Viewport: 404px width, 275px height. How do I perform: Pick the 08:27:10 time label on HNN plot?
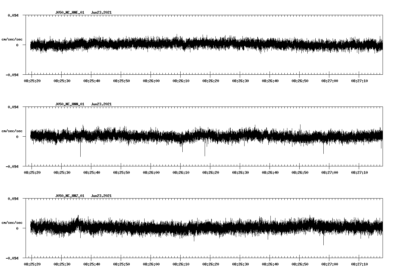(359, 173)
